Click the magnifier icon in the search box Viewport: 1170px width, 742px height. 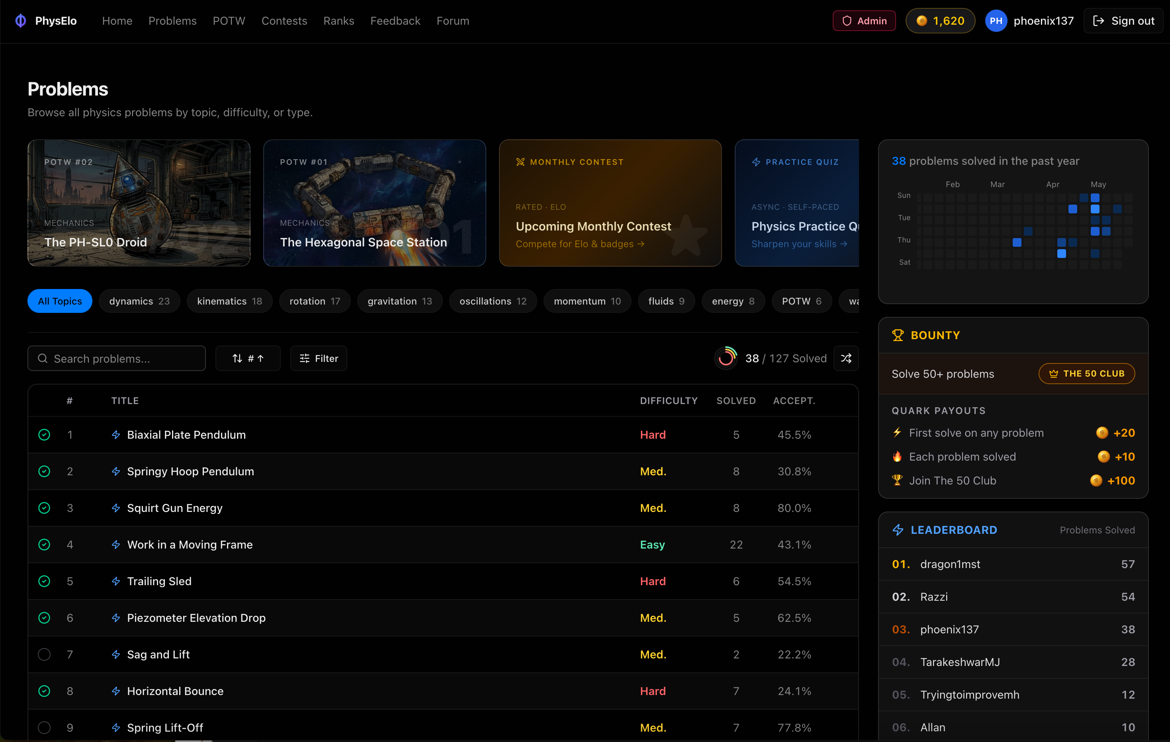coord(43,358)
